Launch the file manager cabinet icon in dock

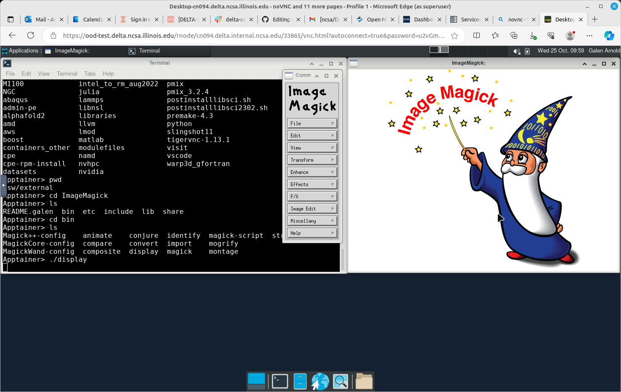tap(300, 381)
